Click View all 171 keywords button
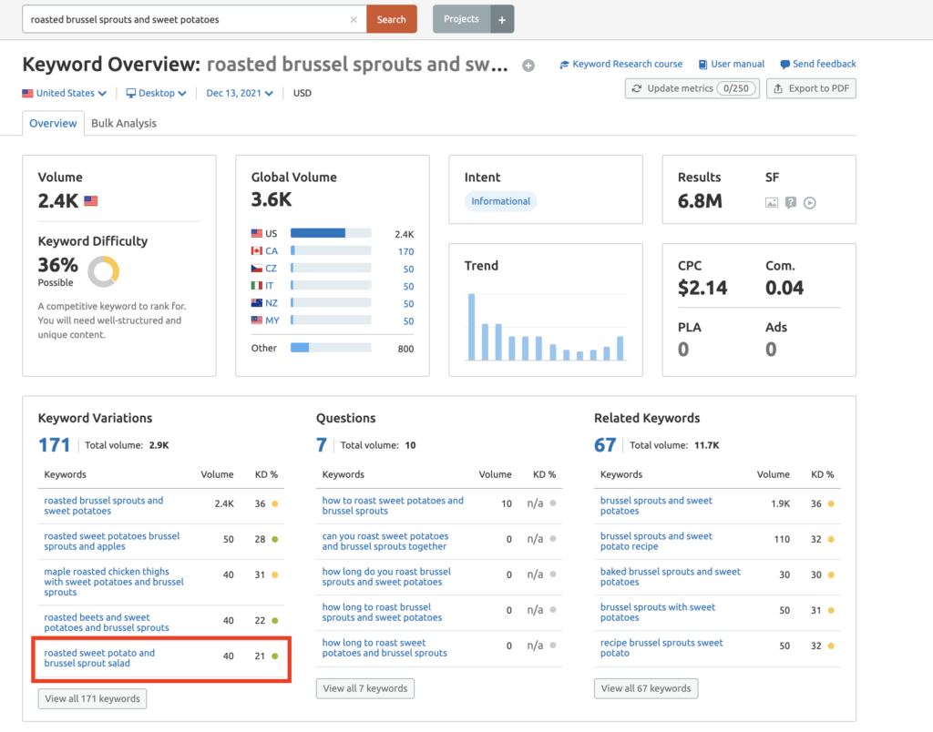This screenshot has width=933, height=732. [x=92, y=698]
